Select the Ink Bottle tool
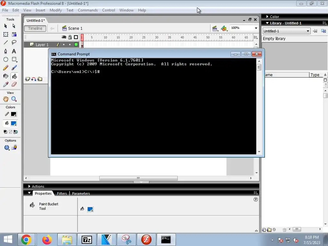This screenshot has width=328, height=246. pos(6,76)
